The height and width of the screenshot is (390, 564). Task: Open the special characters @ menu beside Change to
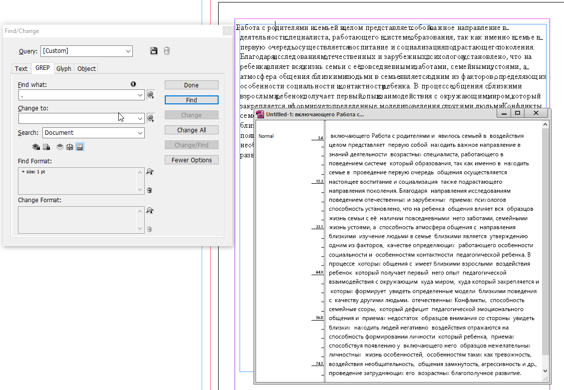(150, 118)
